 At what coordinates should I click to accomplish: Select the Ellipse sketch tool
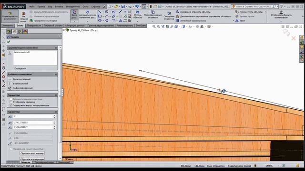pos(113,16)
